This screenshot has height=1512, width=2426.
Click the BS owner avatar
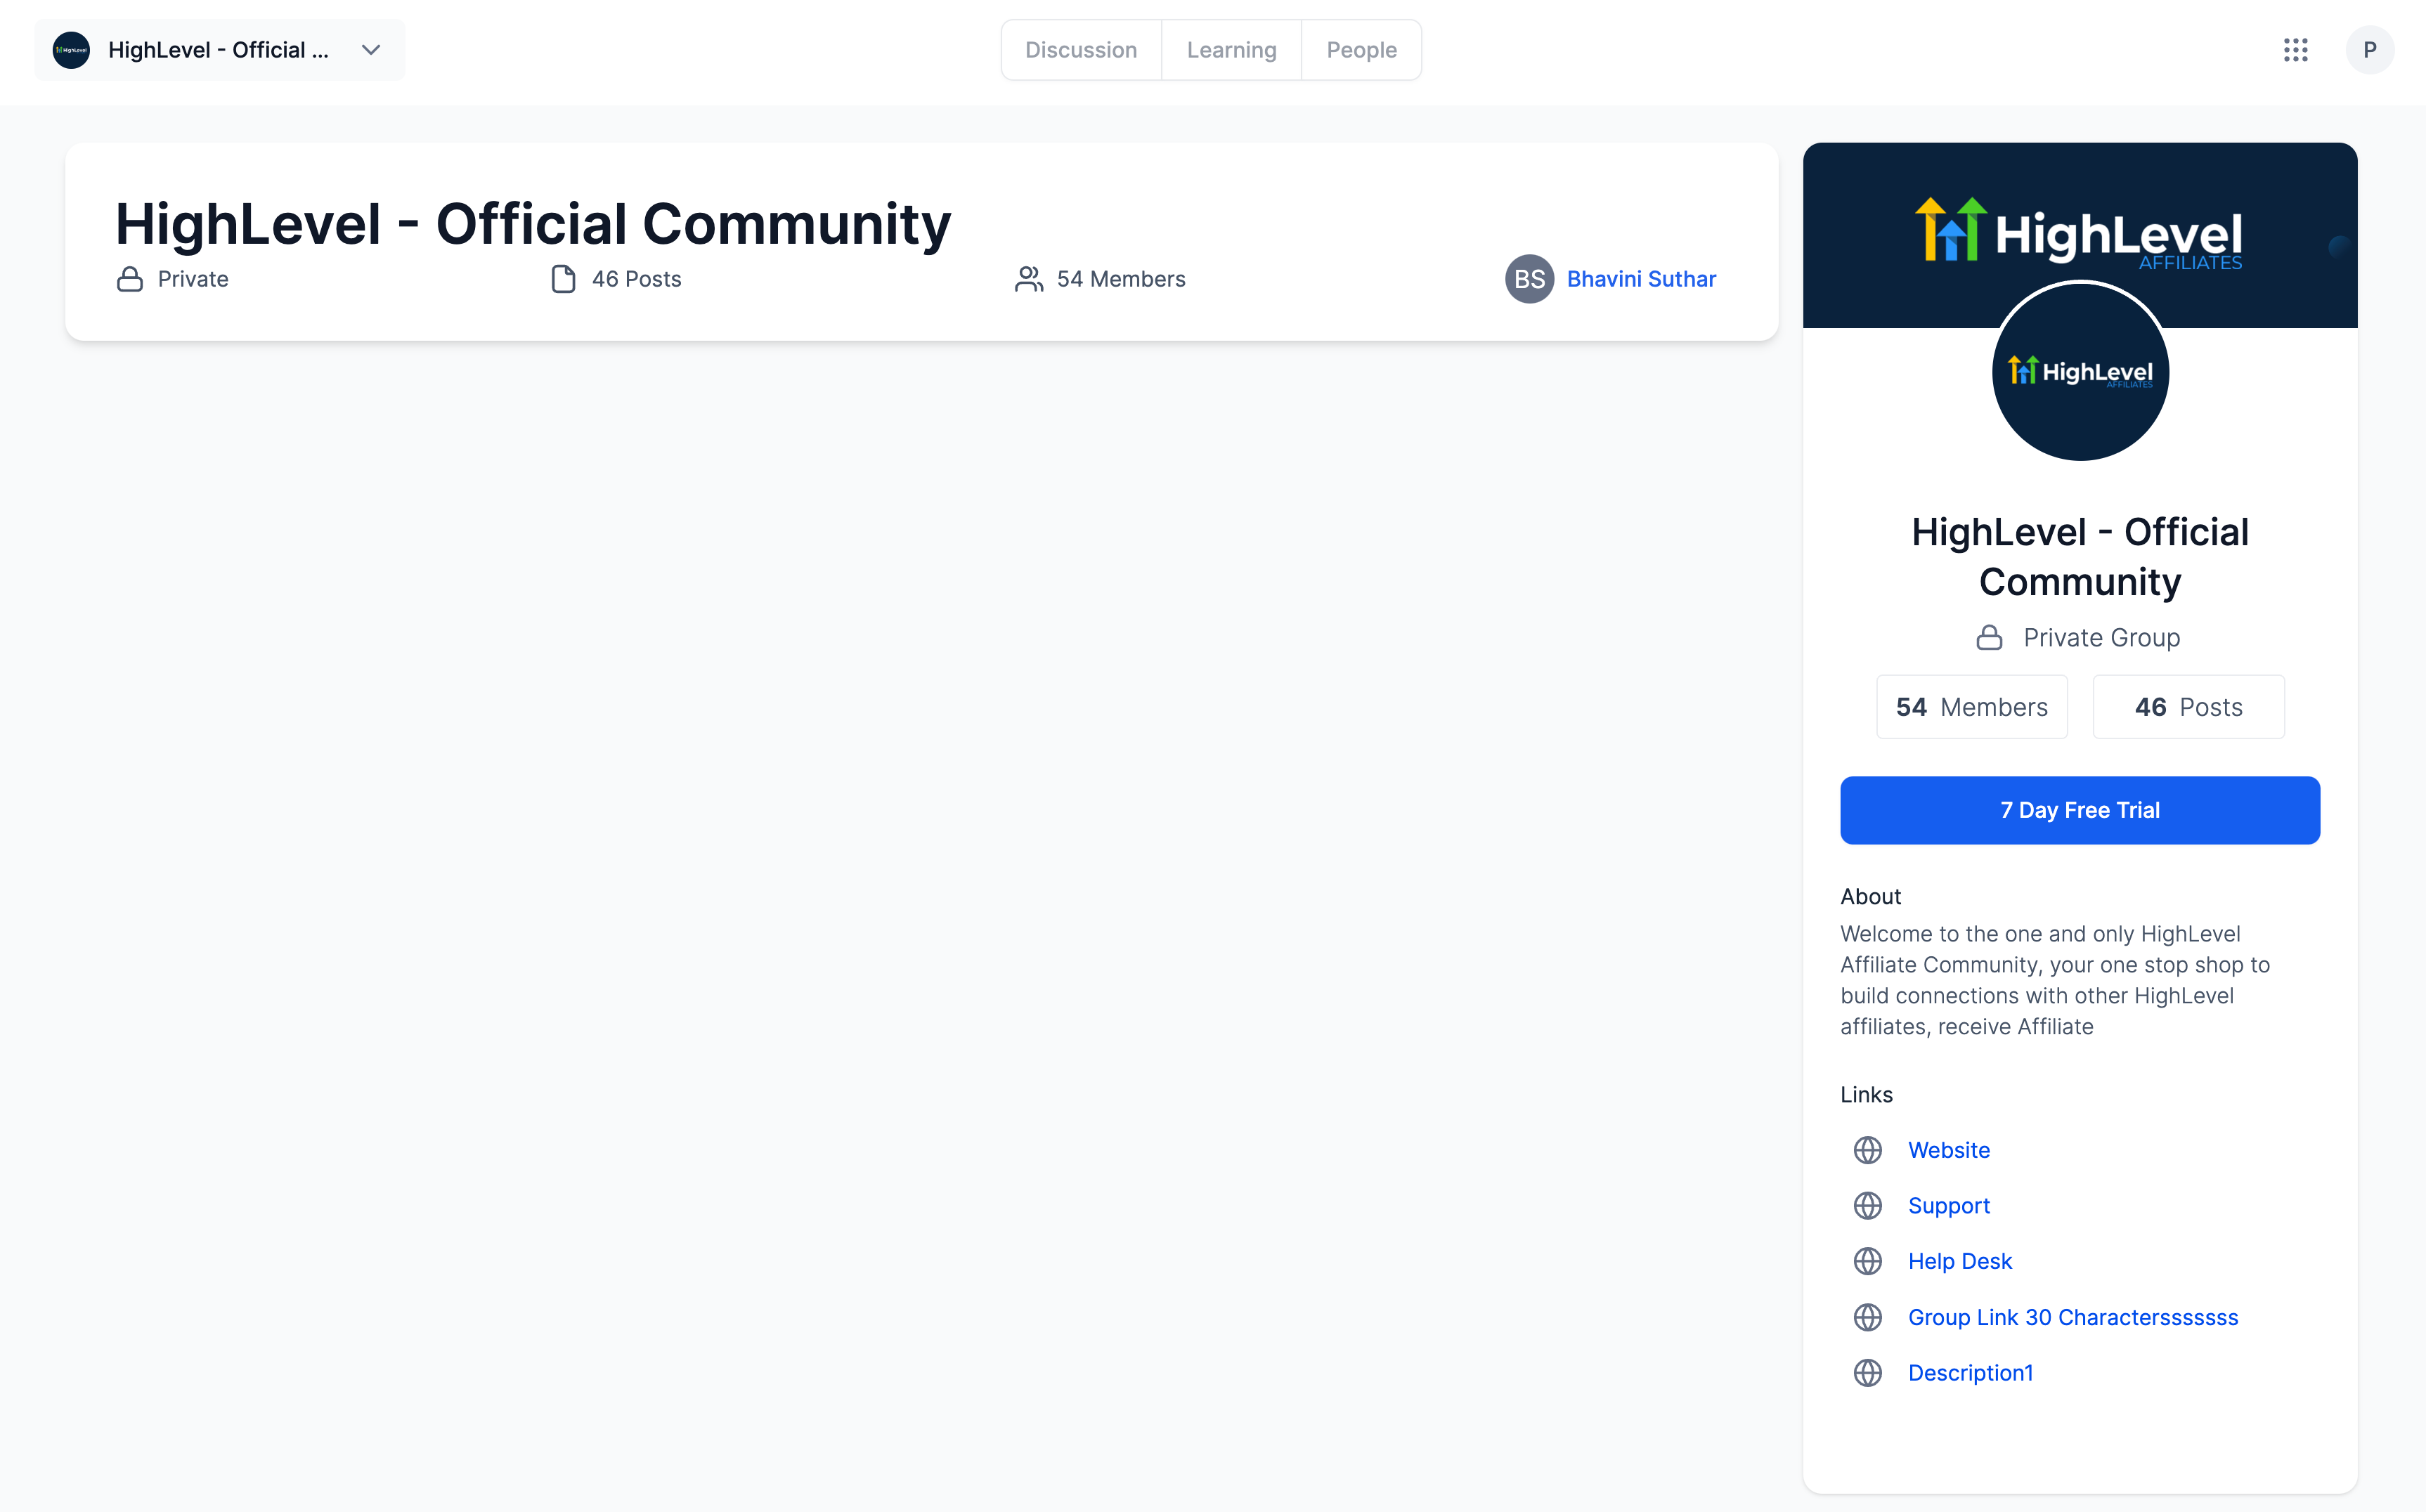[x=1529, y=279]
